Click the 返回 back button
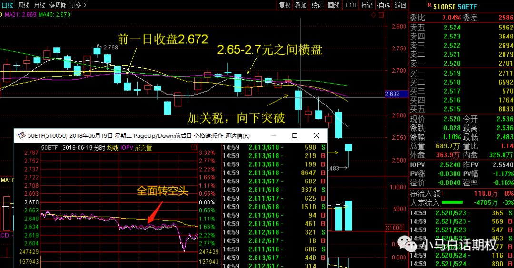Image resolution: width=514 pixels, height=268 pixels. pyautogui.click(x=400, y=5)
